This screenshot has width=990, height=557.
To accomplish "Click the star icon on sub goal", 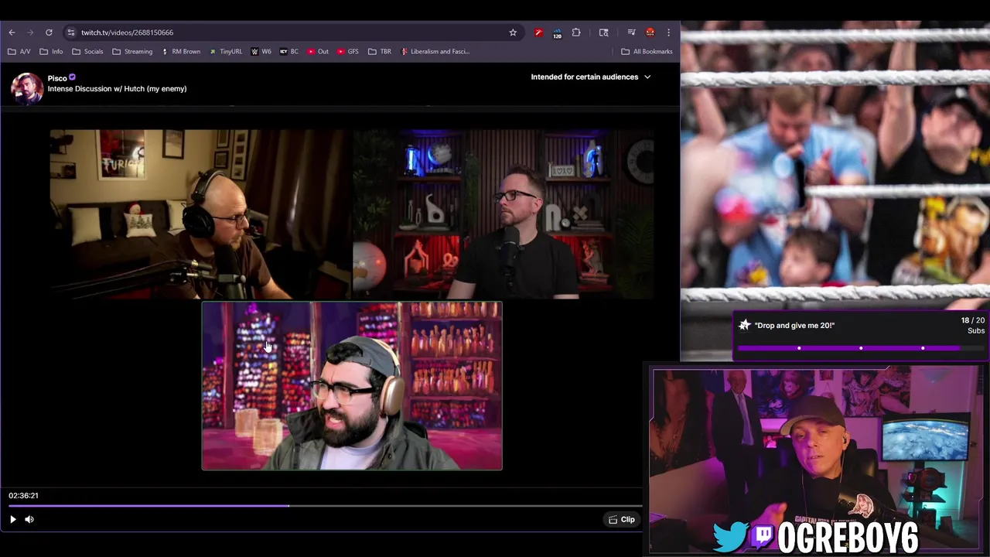I will pyautogui.click(x=745, y=325).
